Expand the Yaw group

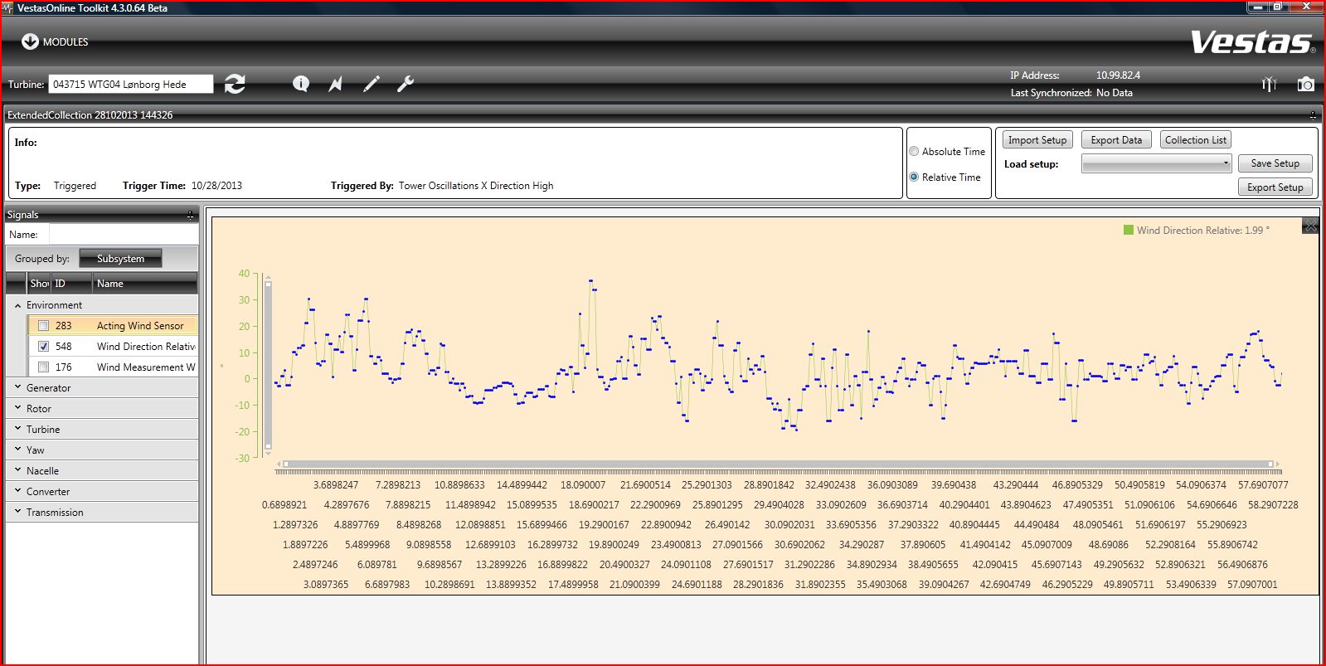18,450
